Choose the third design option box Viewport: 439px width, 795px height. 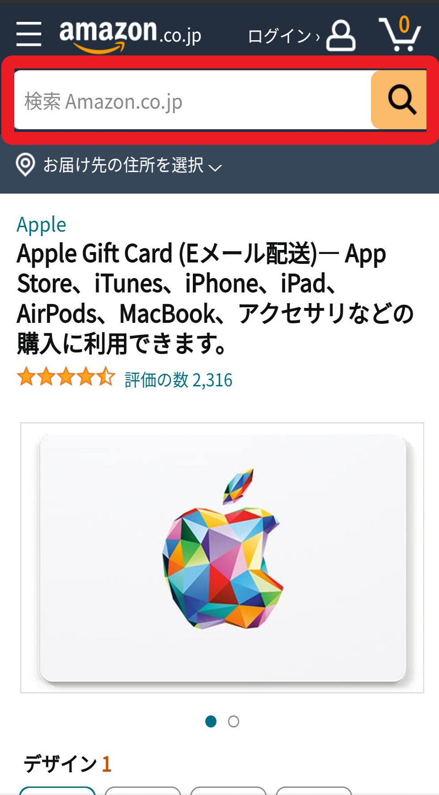[x=228, y=791]
